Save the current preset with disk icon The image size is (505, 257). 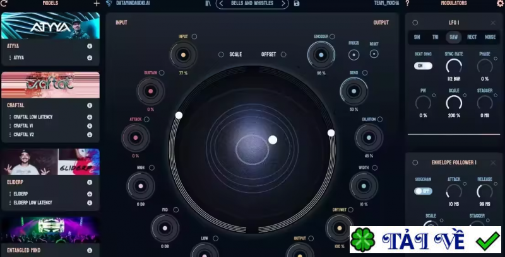click(x=297, y=4)
